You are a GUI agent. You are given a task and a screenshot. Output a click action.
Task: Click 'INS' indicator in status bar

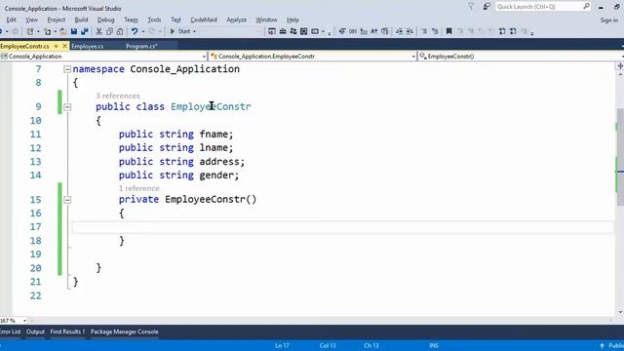pos(434,346)
